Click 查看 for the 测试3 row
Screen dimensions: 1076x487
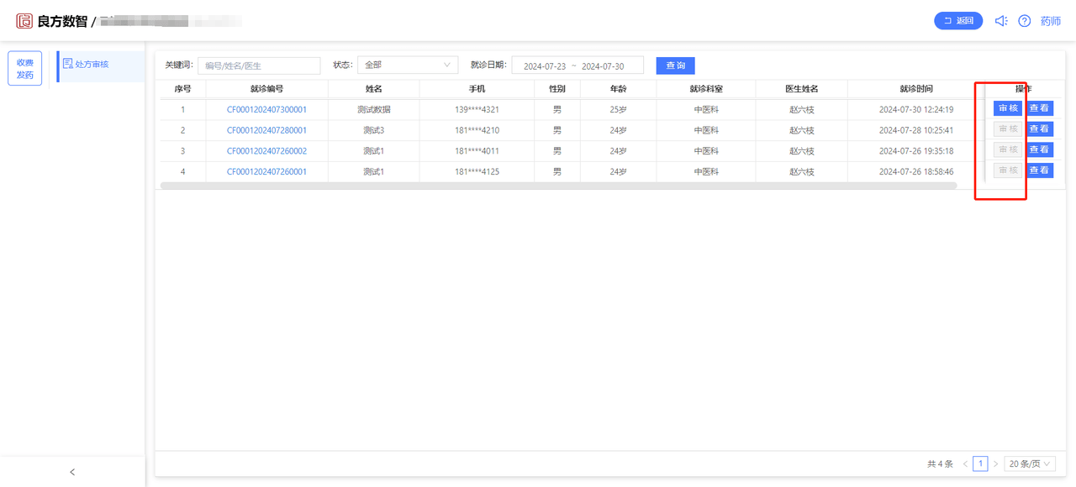pos(1039,129)
